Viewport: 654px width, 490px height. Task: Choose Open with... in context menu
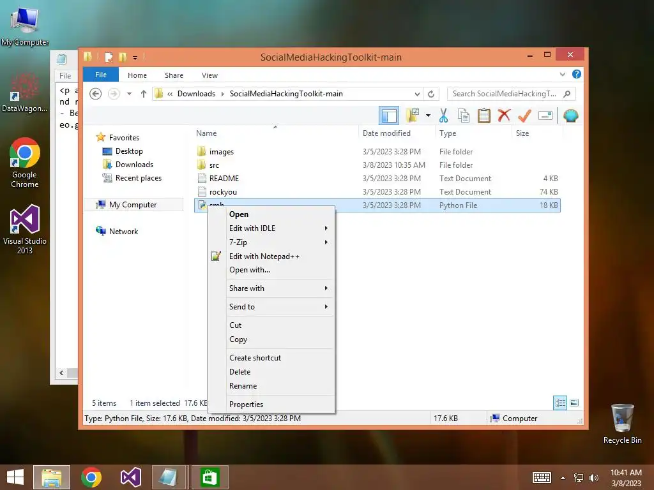tap(271, 270)
